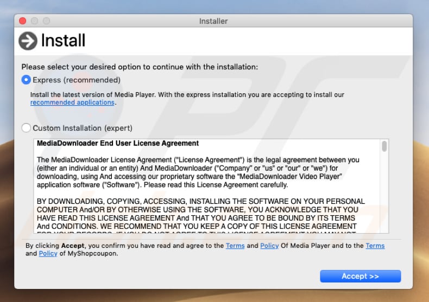
Task: Click the disabled zoom button in title bar
Action: point(47,21)
